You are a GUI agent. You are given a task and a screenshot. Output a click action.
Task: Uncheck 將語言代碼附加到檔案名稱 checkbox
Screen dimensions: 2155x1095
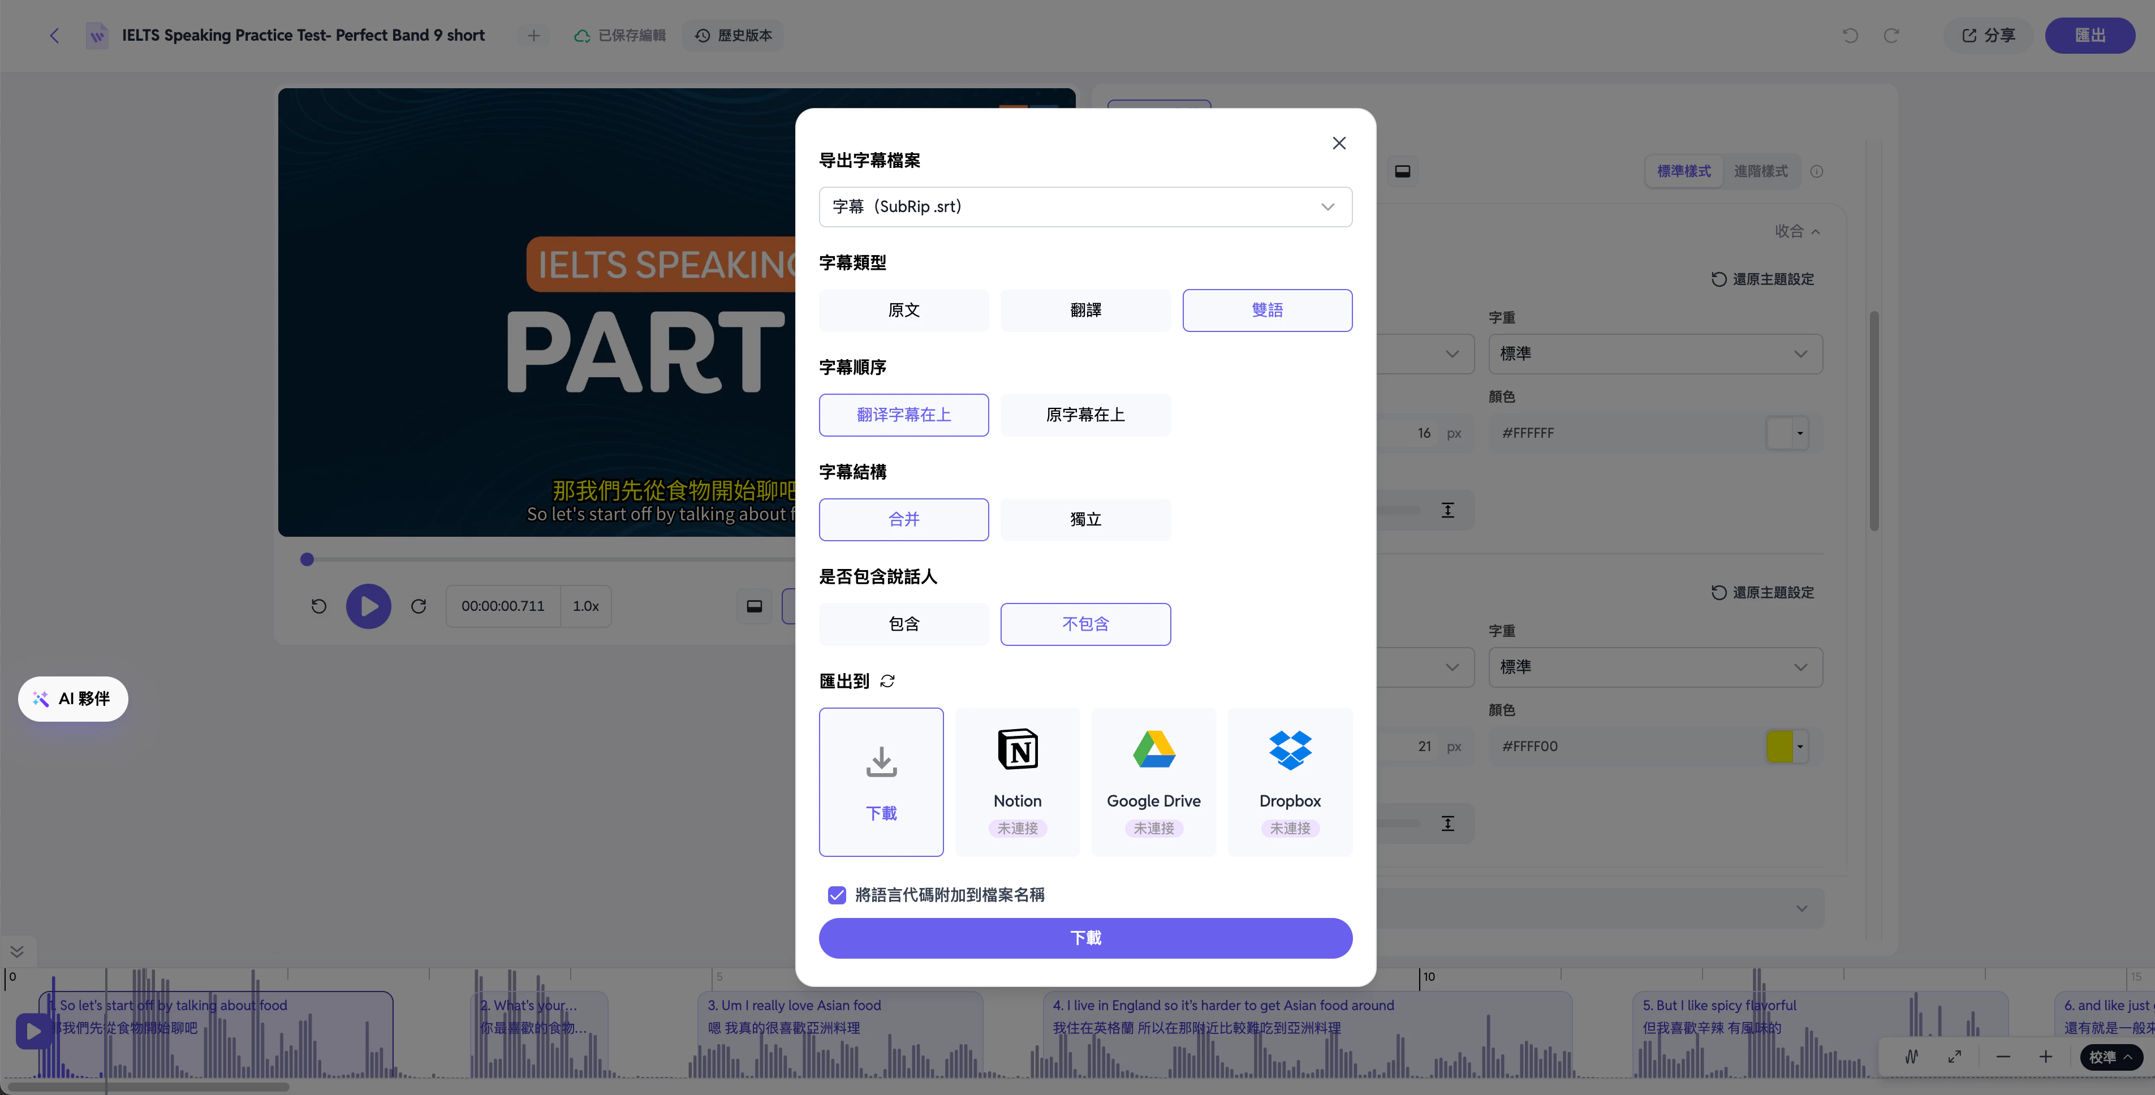tap(837, 895)
